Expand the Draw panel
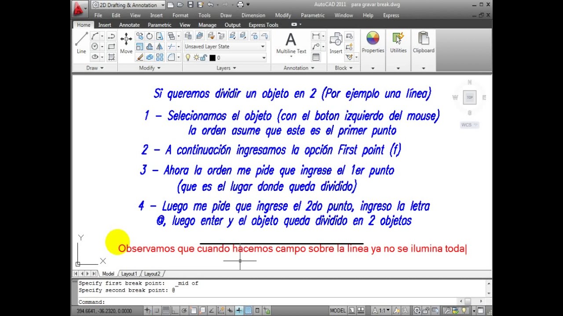This screenshot has width=563, height=316. point(95,68)
